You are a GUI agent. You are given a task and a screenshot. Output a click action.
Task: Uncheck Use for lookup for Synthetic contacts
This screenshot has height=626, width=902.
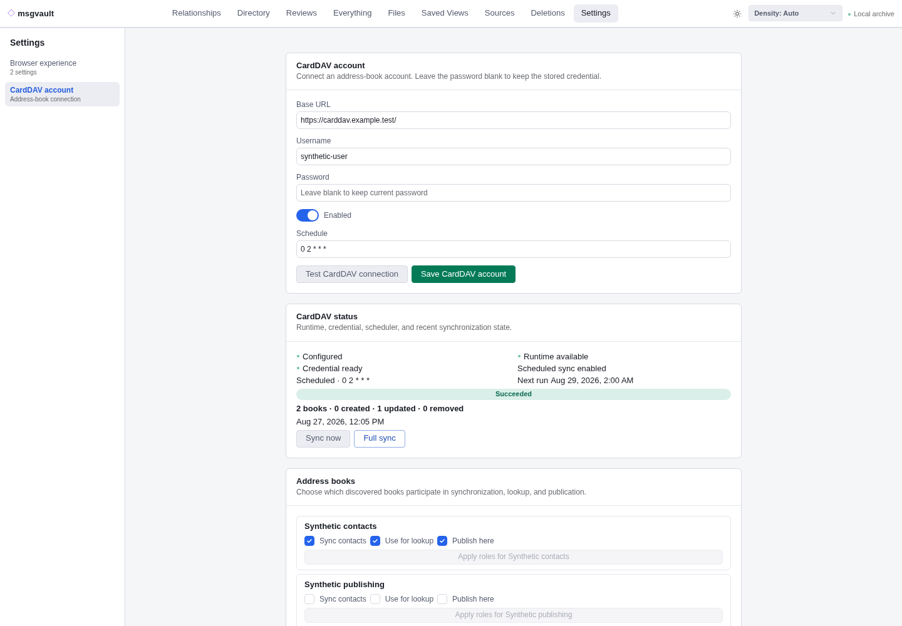[x=375, y=541]
